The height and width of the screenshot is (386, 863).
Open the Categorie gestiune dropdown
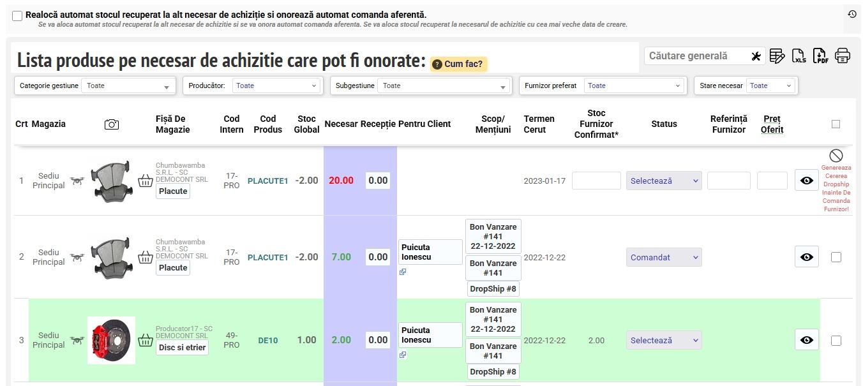pos(128,86)
